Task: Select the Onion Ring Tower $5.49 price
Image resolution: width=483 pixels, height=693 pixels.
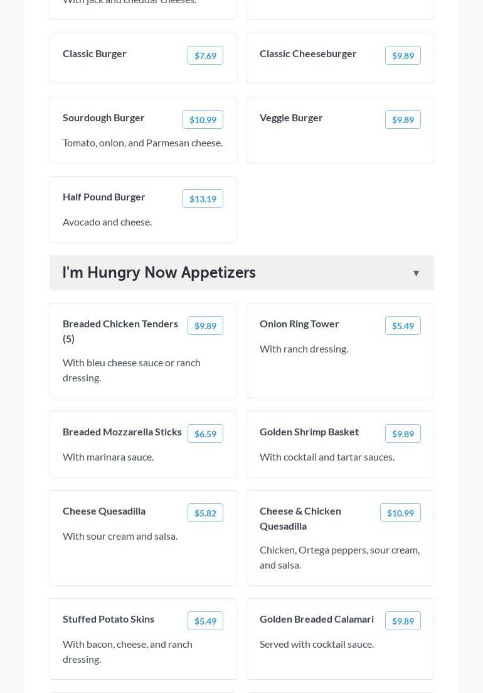Action: (x=403, y=325)
